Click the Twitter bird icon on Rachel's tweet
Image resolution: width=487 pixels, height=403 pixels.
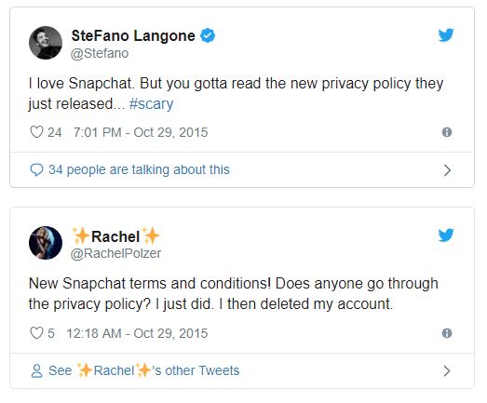[446, 235]
